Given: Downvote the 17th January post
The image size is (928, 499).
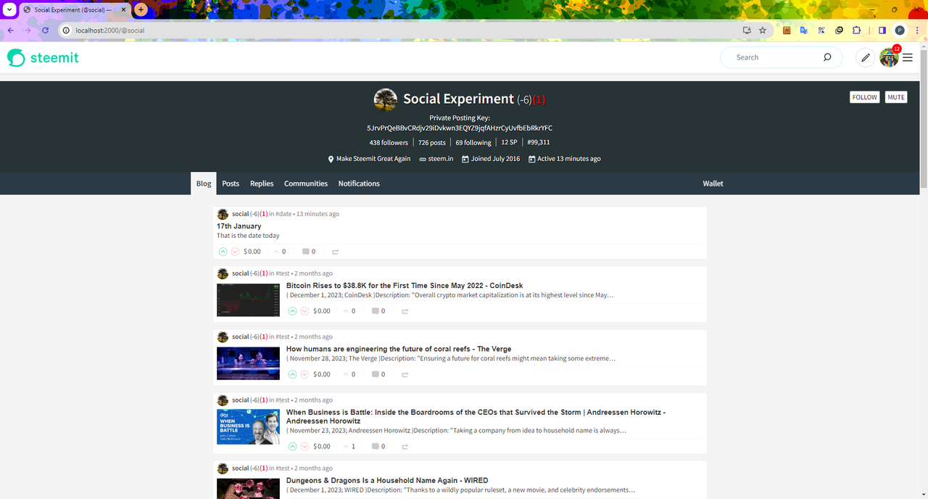Looking at the screenshot, I should point(235,252).
